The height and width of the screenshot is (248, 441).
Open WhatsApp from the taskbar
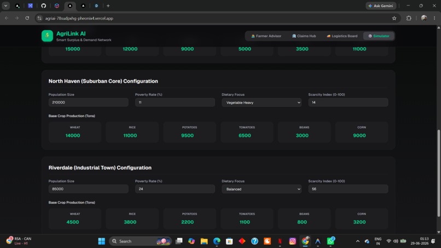click(330, 241)
